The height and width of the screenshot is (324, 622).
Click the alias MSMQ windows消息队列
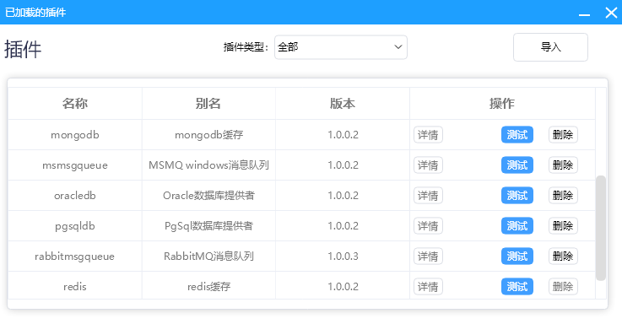208,165
